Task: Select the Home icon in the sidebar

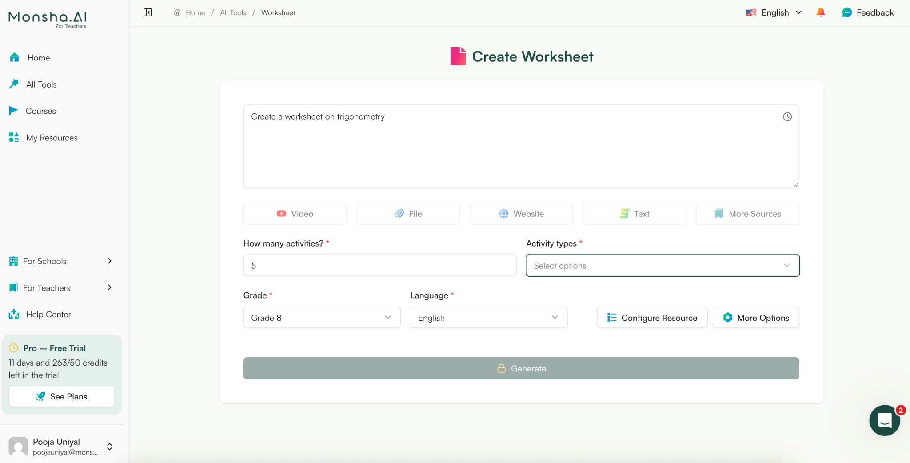Action: pos(15,57)
